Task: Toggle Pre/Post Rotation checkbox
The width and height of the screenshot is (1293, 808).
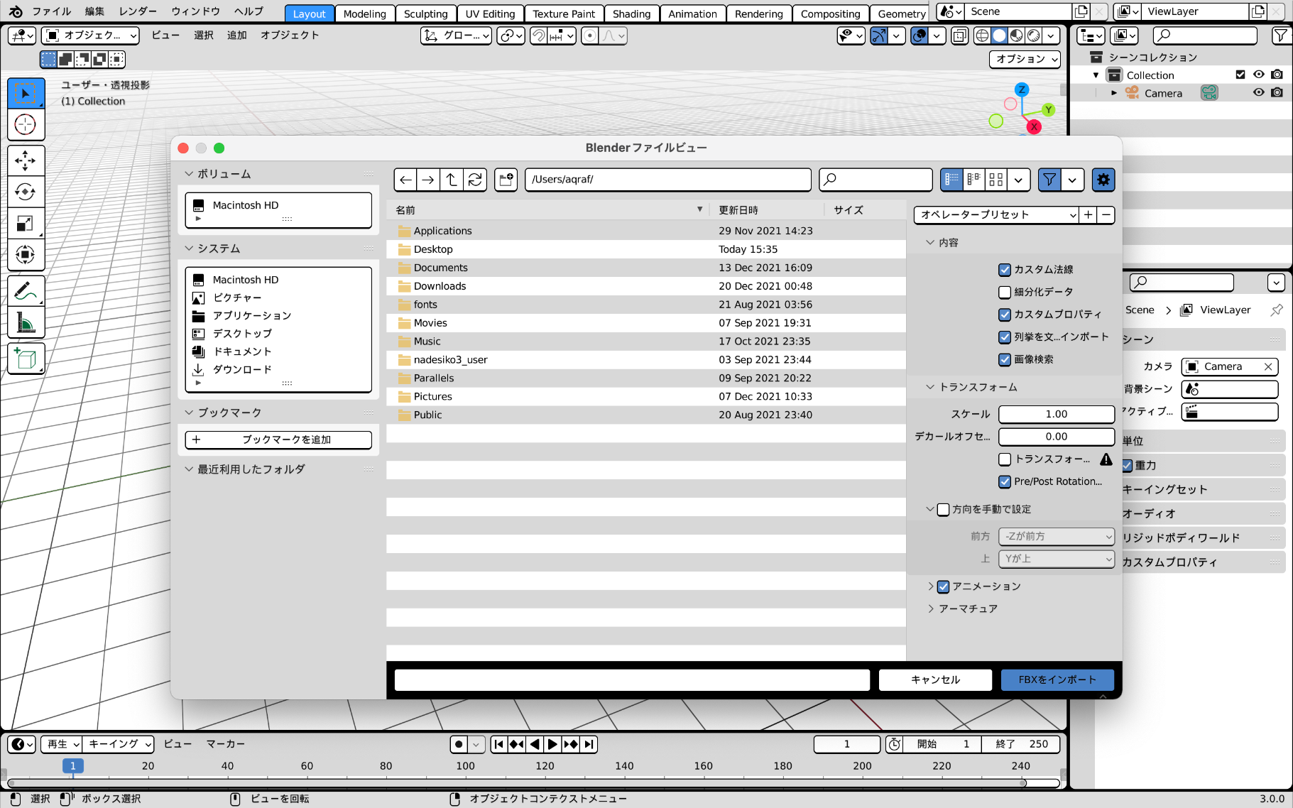Action: pyautogui.click(x=1005, y=481)
